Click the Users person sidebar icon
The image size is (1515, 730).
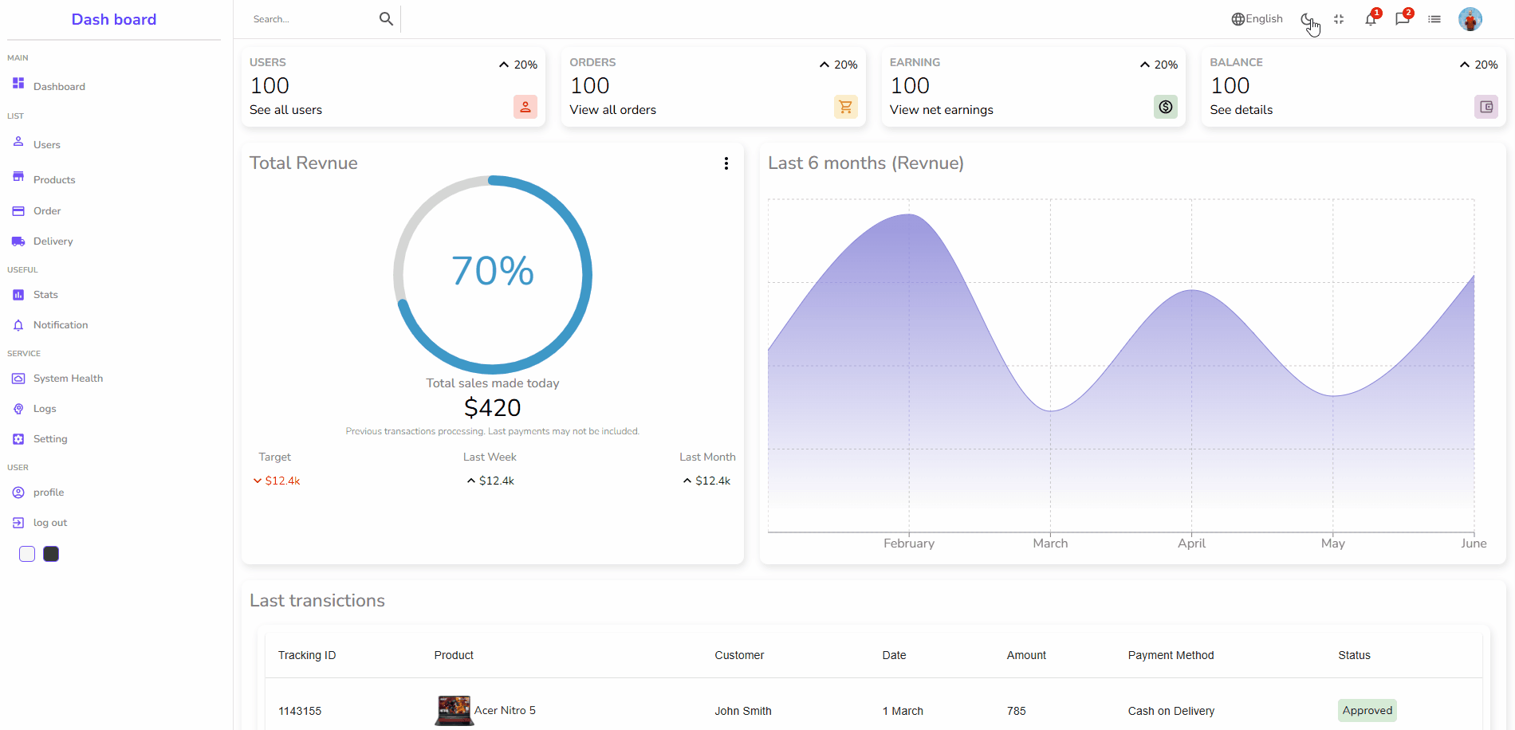(x=18, y=141)
